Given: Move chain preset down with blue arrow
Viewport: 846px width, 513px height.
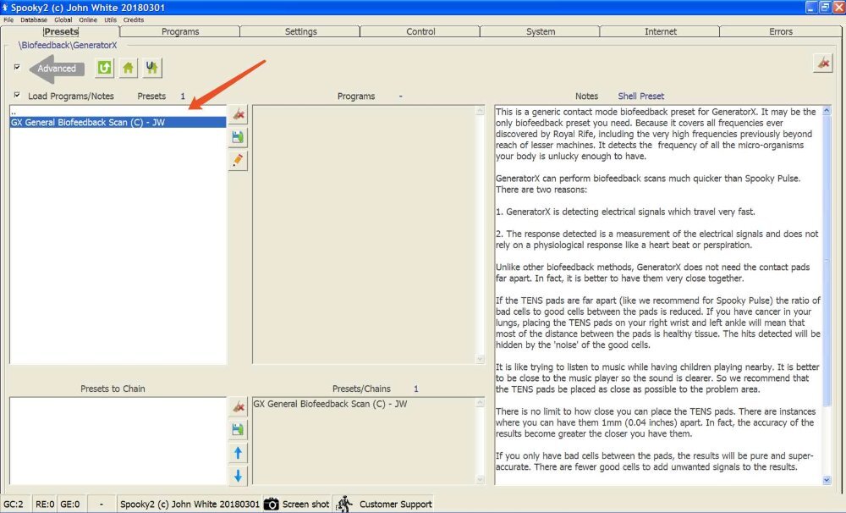Looking at the screenshot, I should [x=238, y=476].
